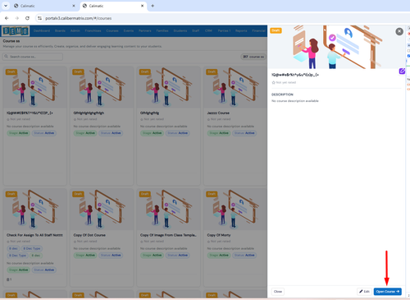Click the courses count badge
This screenshot has height=300, width=410.
253,57
